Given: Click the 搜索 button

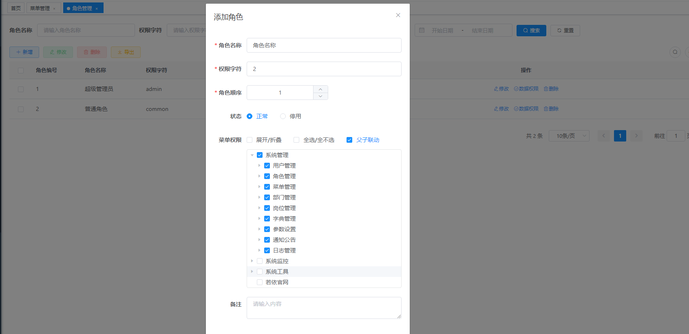Looking at the screenshot, I should [531, 31].
